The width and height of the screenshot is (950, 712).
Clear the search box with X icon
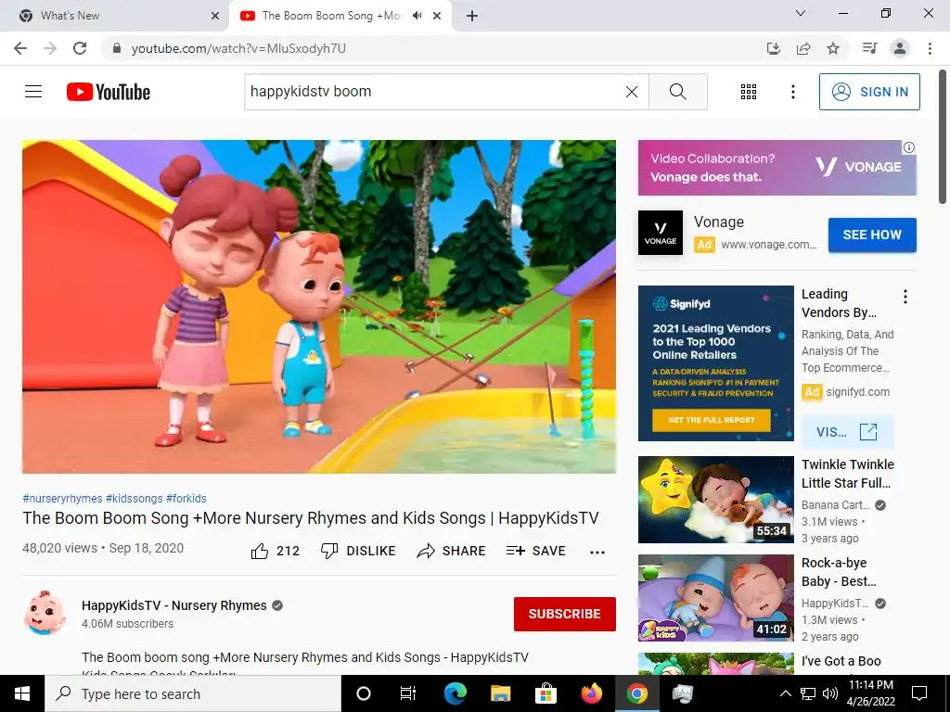point(631,92)
